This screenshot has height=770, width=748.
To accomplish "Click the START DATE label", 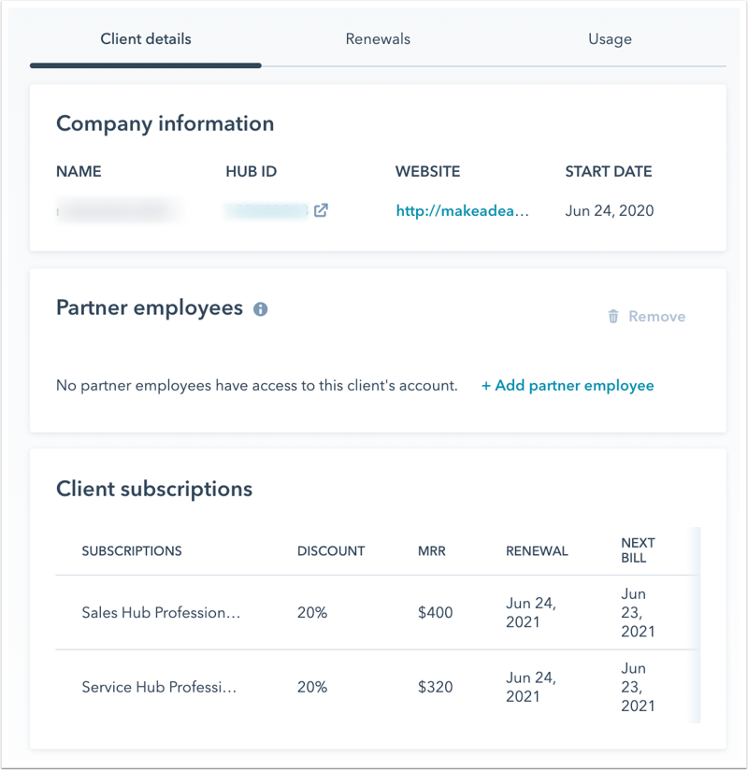I will (x=609, y=171).
